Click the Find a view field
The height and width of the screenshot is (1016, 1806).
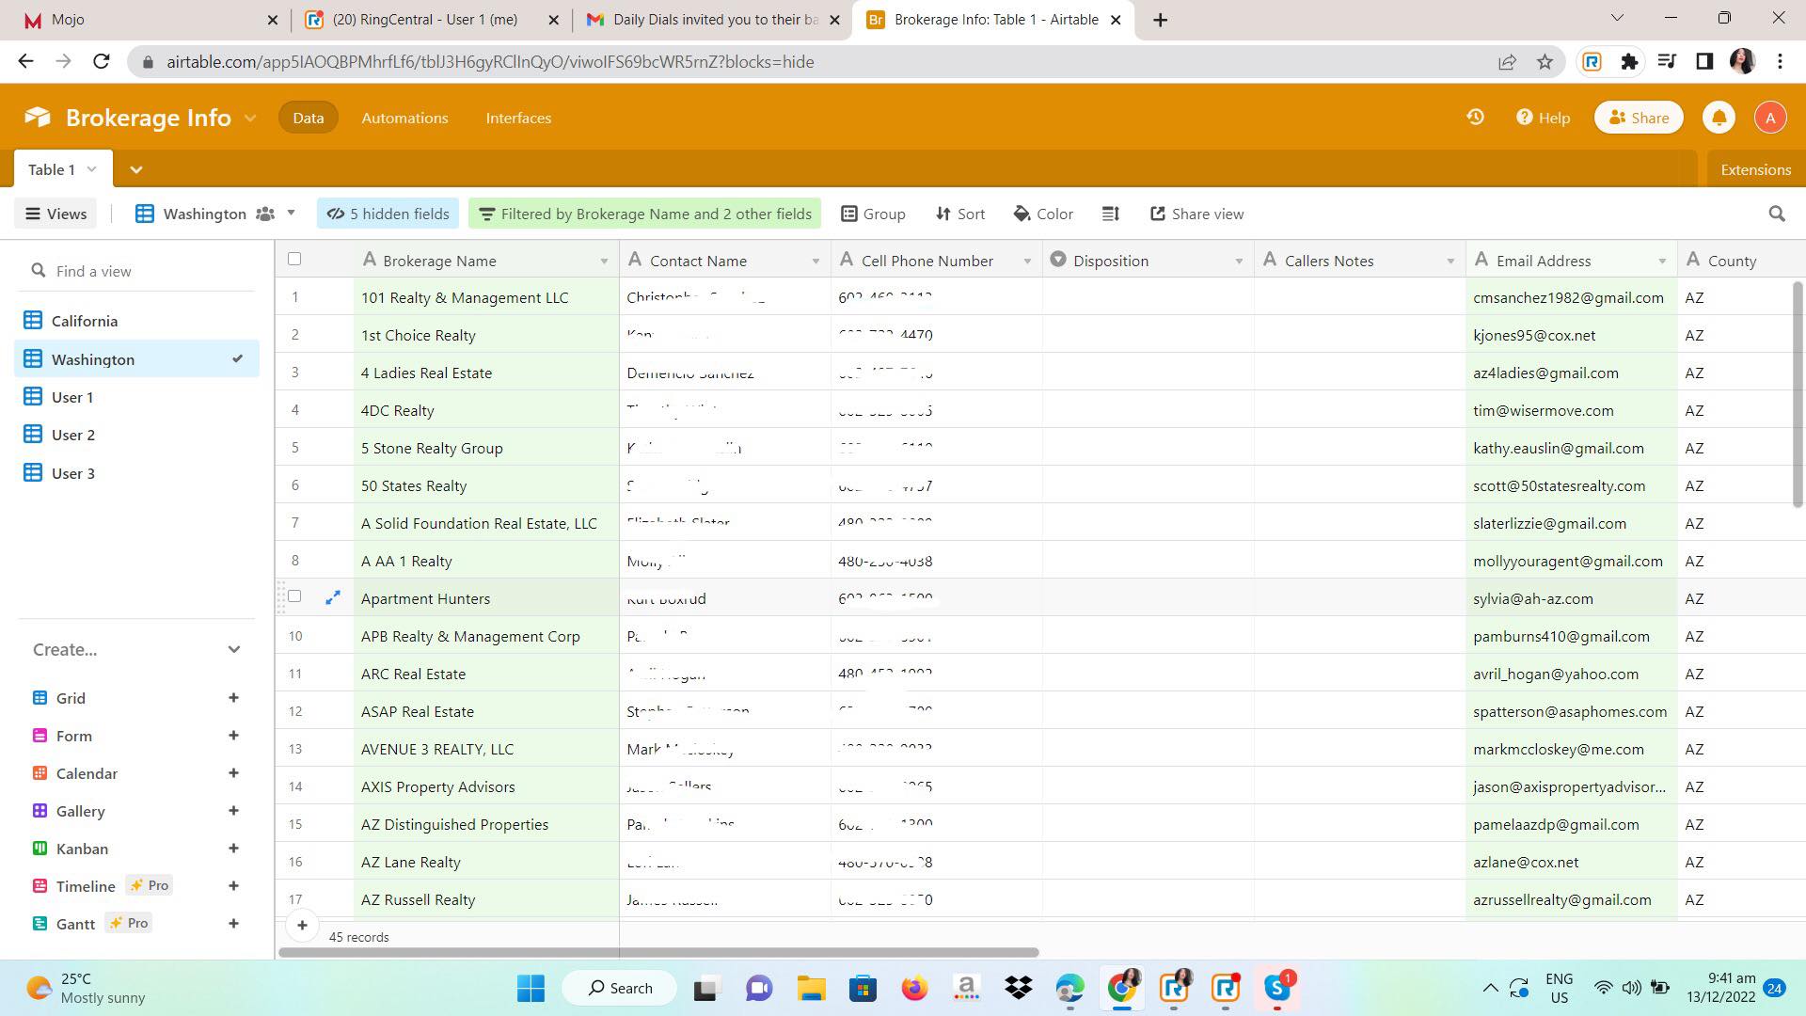tap(136, 272)
